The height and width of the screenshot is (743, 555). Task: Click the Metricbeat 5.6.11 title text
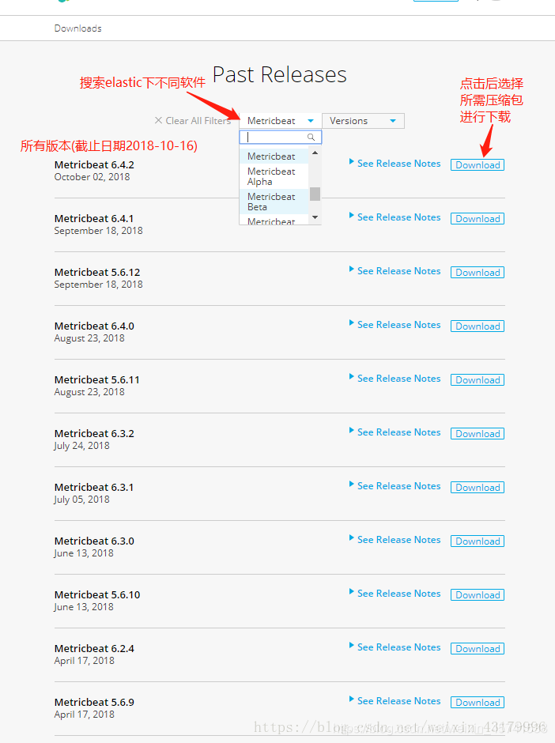point(97,379)
